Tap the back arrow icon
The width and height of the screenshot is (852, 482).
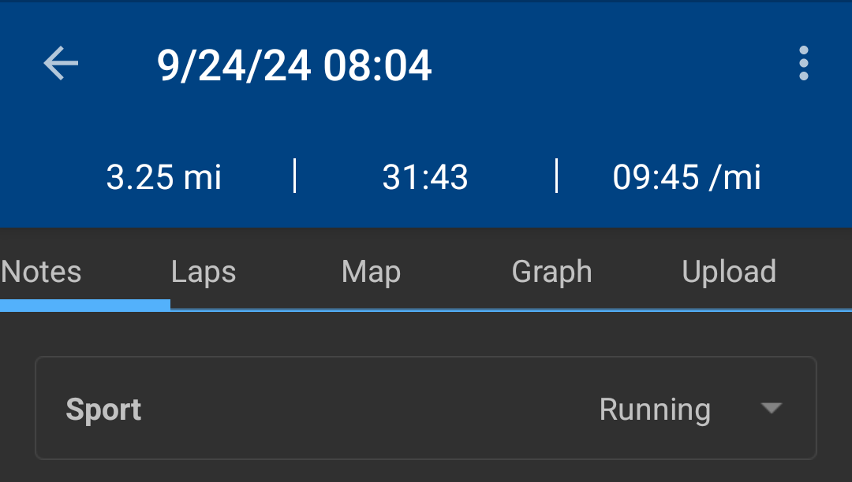click(61, 63)
